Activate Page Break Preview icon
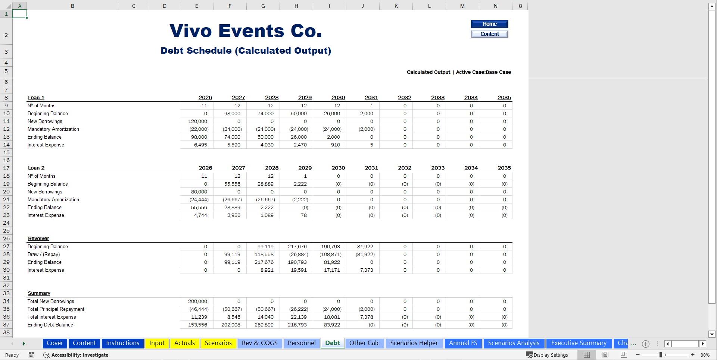The image size is (717, 360). pos(624,355)
